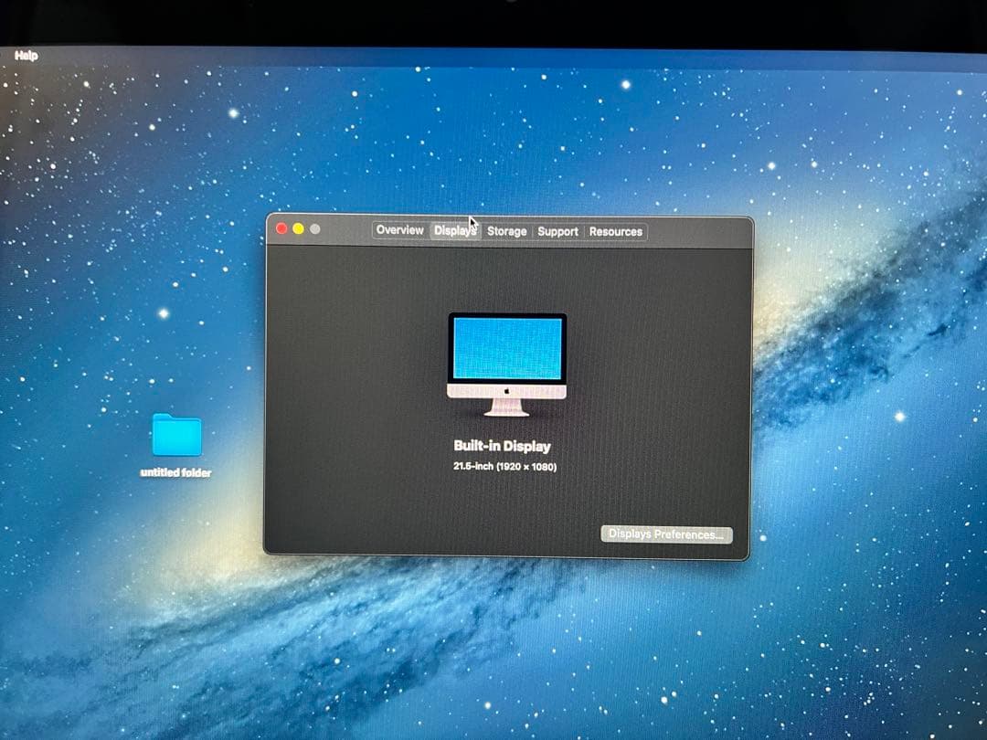Select the currently active Displays tab
This screenshot has height=740, width=987.
point(454,231)
